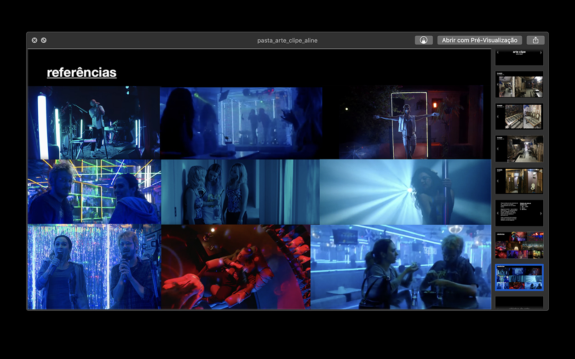
Task: Click the singer on stage reference image
Action: coord(93,123)
